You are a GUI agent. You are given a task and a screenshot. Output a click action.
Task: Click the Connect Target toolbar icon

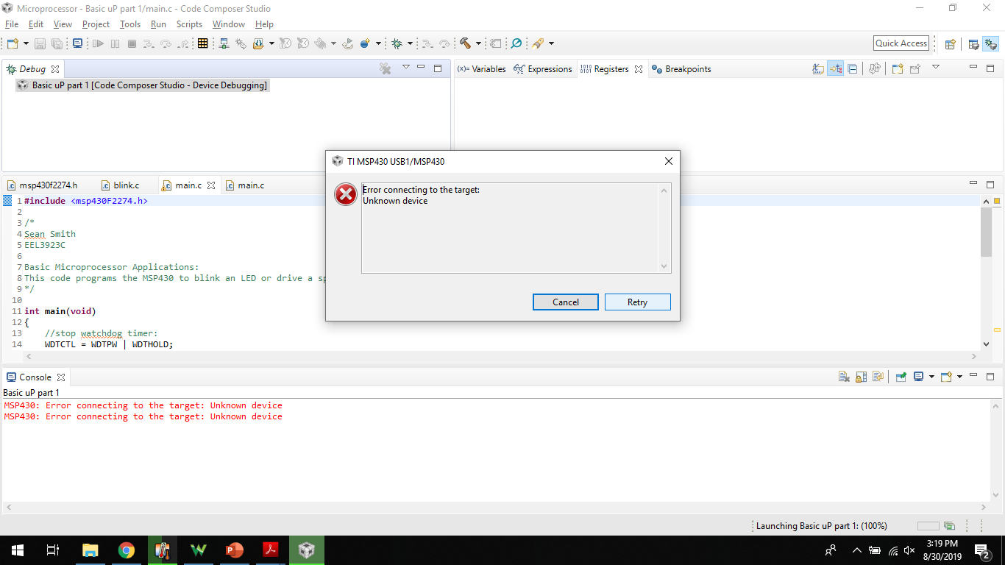(224, 44)
